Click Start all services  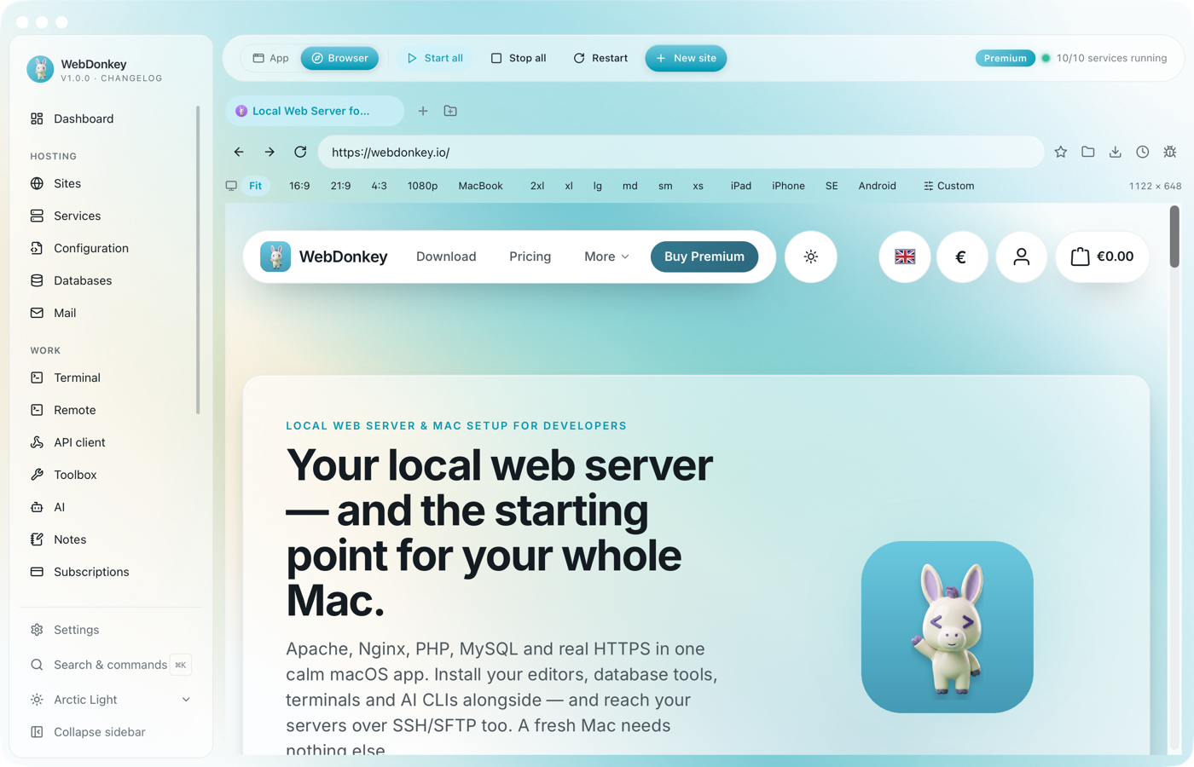pyautogui.click(x=435, y=58)
